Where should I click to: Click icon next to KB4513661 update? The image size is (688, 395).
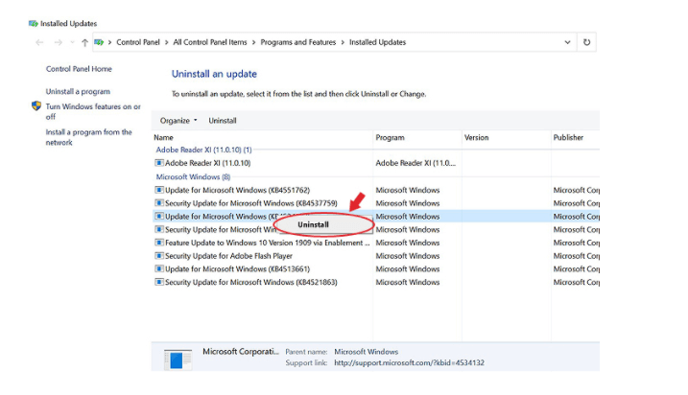click(x=159, y=268)
